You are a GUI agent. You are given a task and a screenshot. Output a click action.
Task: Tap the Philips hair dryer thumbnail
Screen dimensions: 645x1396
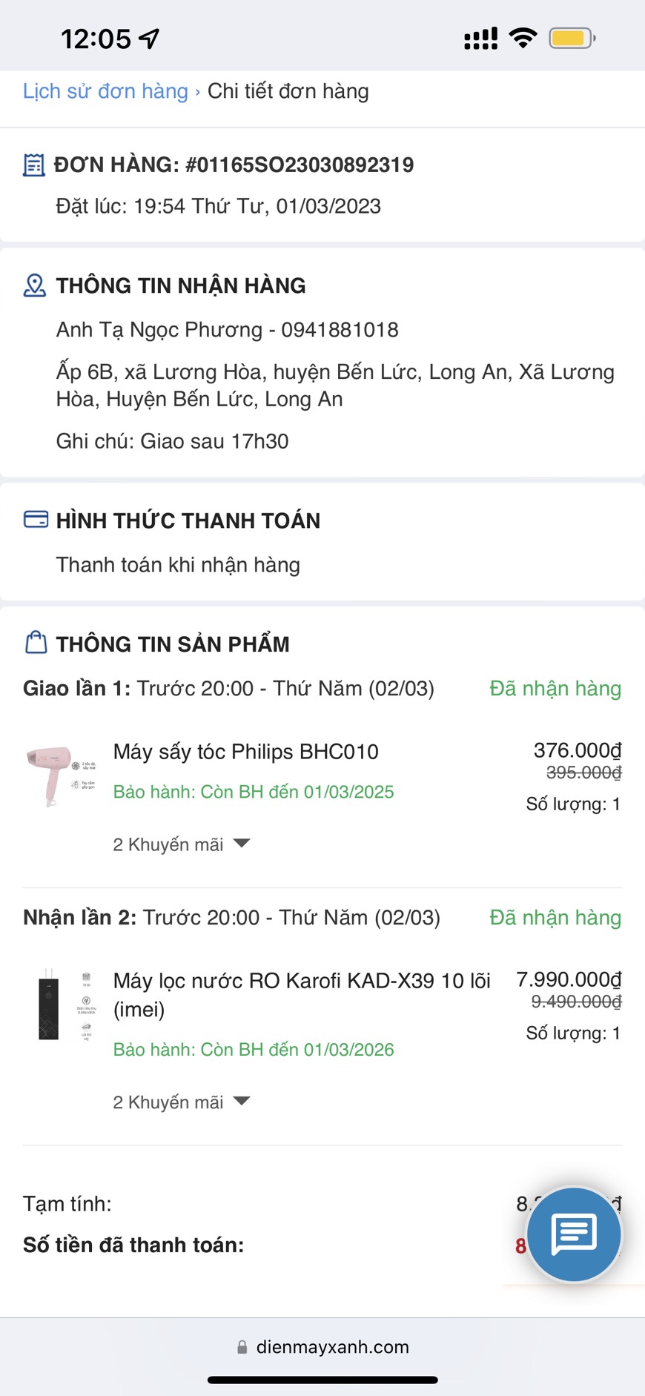click(x=60, y=775)
